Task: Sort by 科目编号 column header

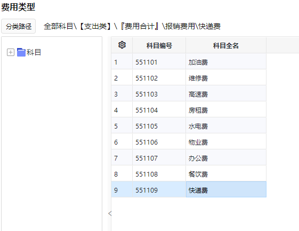Action: tap(159, 45)
